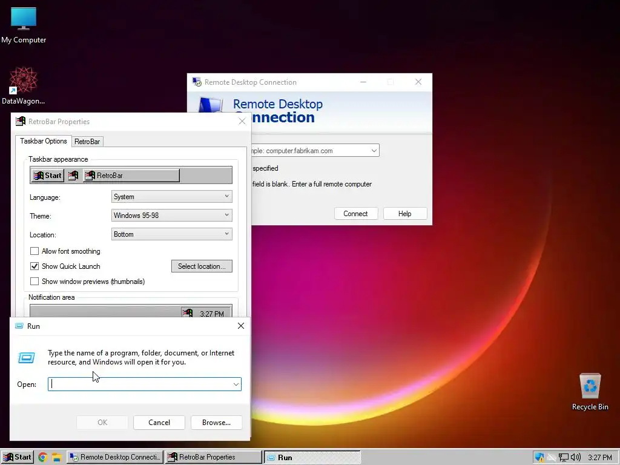Close the RetroBar Properties window
The height and width of the screenshot is (465, 620).
(x=242, y=121)
